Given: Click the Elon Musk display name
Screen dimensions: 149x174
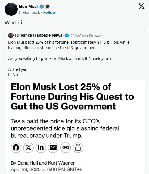Looking at the screenshot, I should tap(29, 7).
